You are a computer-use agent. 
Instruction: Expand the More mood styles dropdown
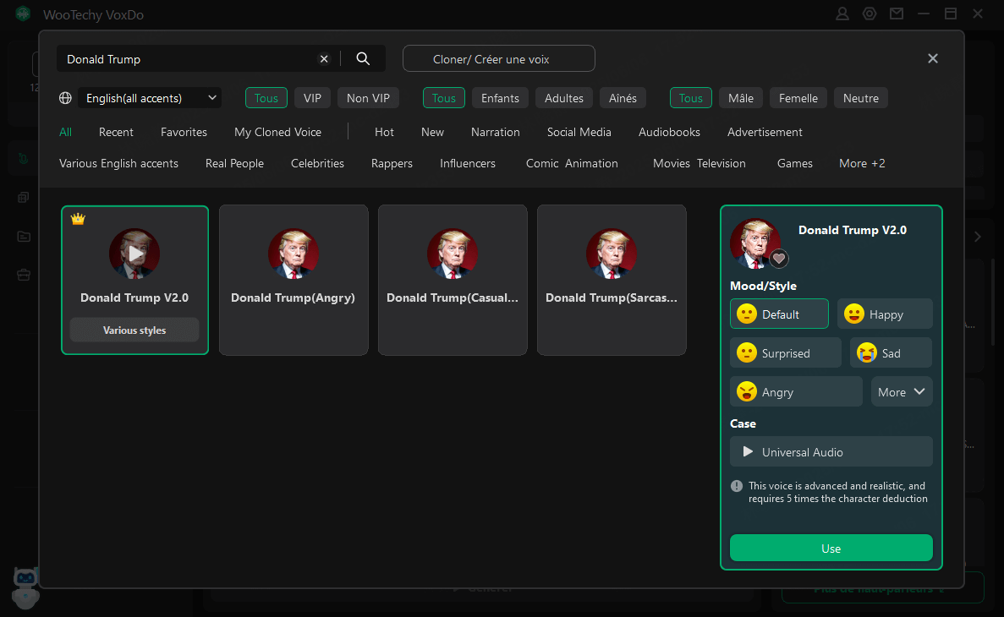click(902, 391)
